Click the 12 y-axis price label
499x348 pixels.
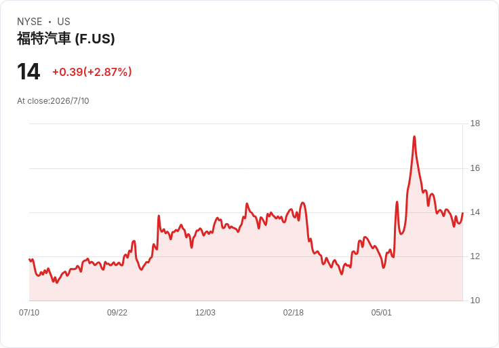tap(475, 256)
